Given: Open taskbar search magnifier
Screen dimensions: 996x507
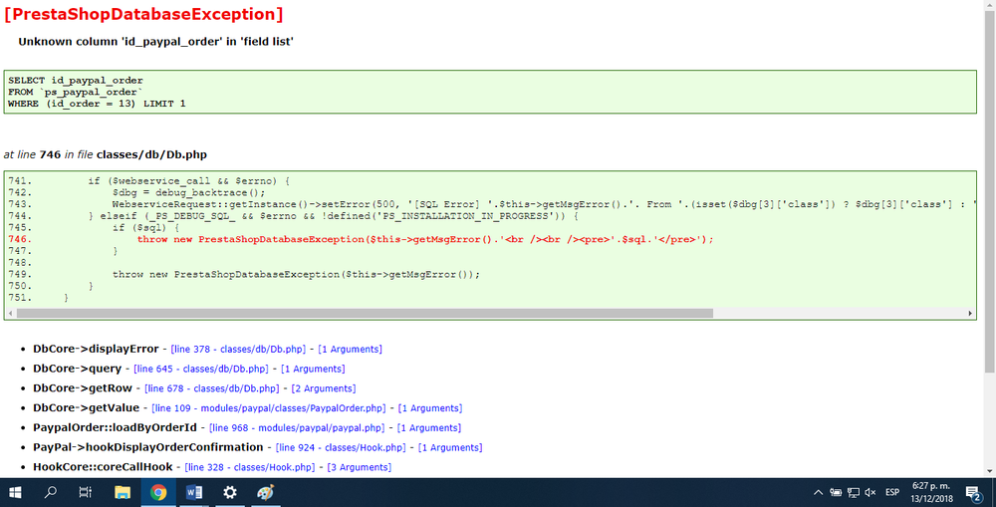Looking at the screenshot, I should [x=50, y=492].
